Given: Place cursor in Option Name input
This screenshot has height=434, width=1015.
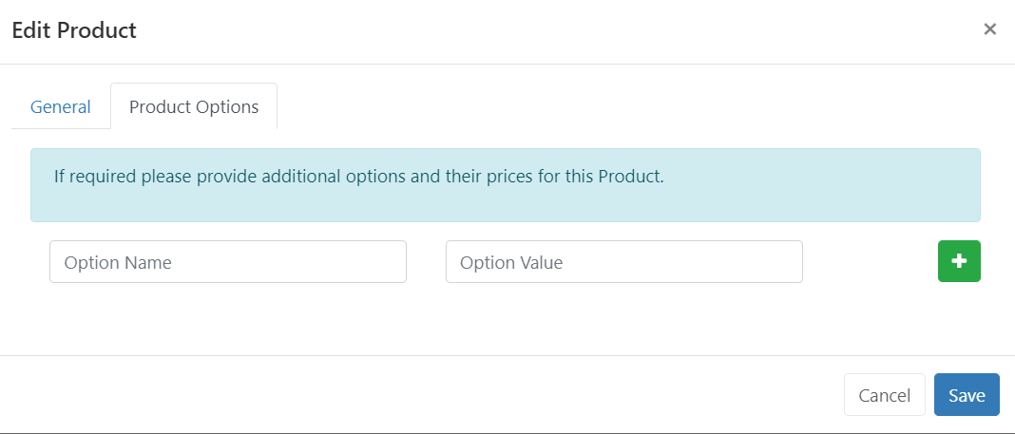Looking at the screenshot, I should [x=228, y=262].
